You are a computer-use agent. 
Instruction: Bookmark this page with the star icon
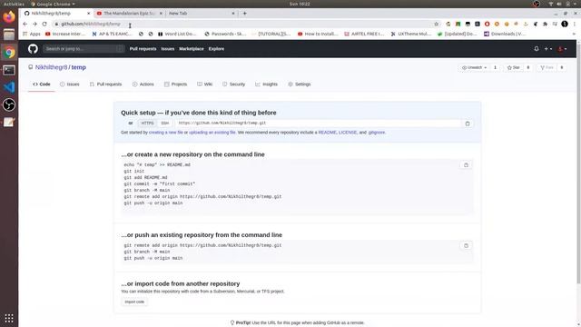(x=436, y=24)
